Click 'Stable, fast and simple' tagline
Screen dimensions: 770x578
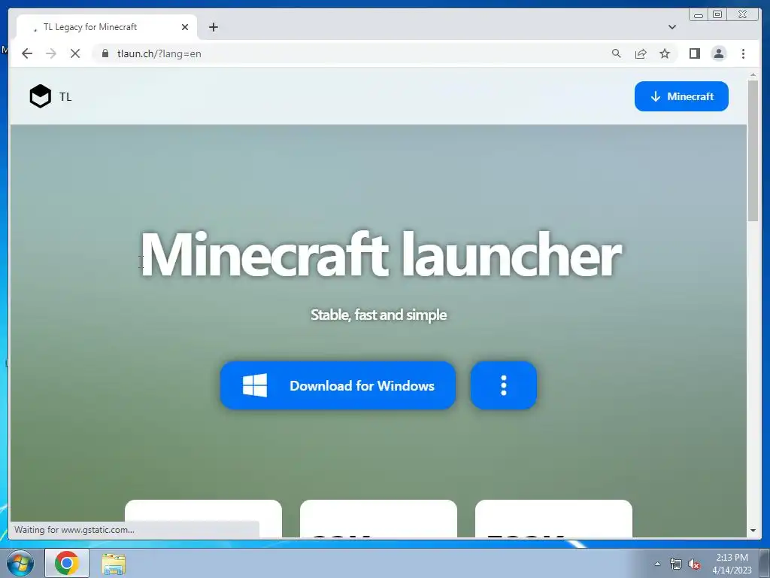point(379,315)
